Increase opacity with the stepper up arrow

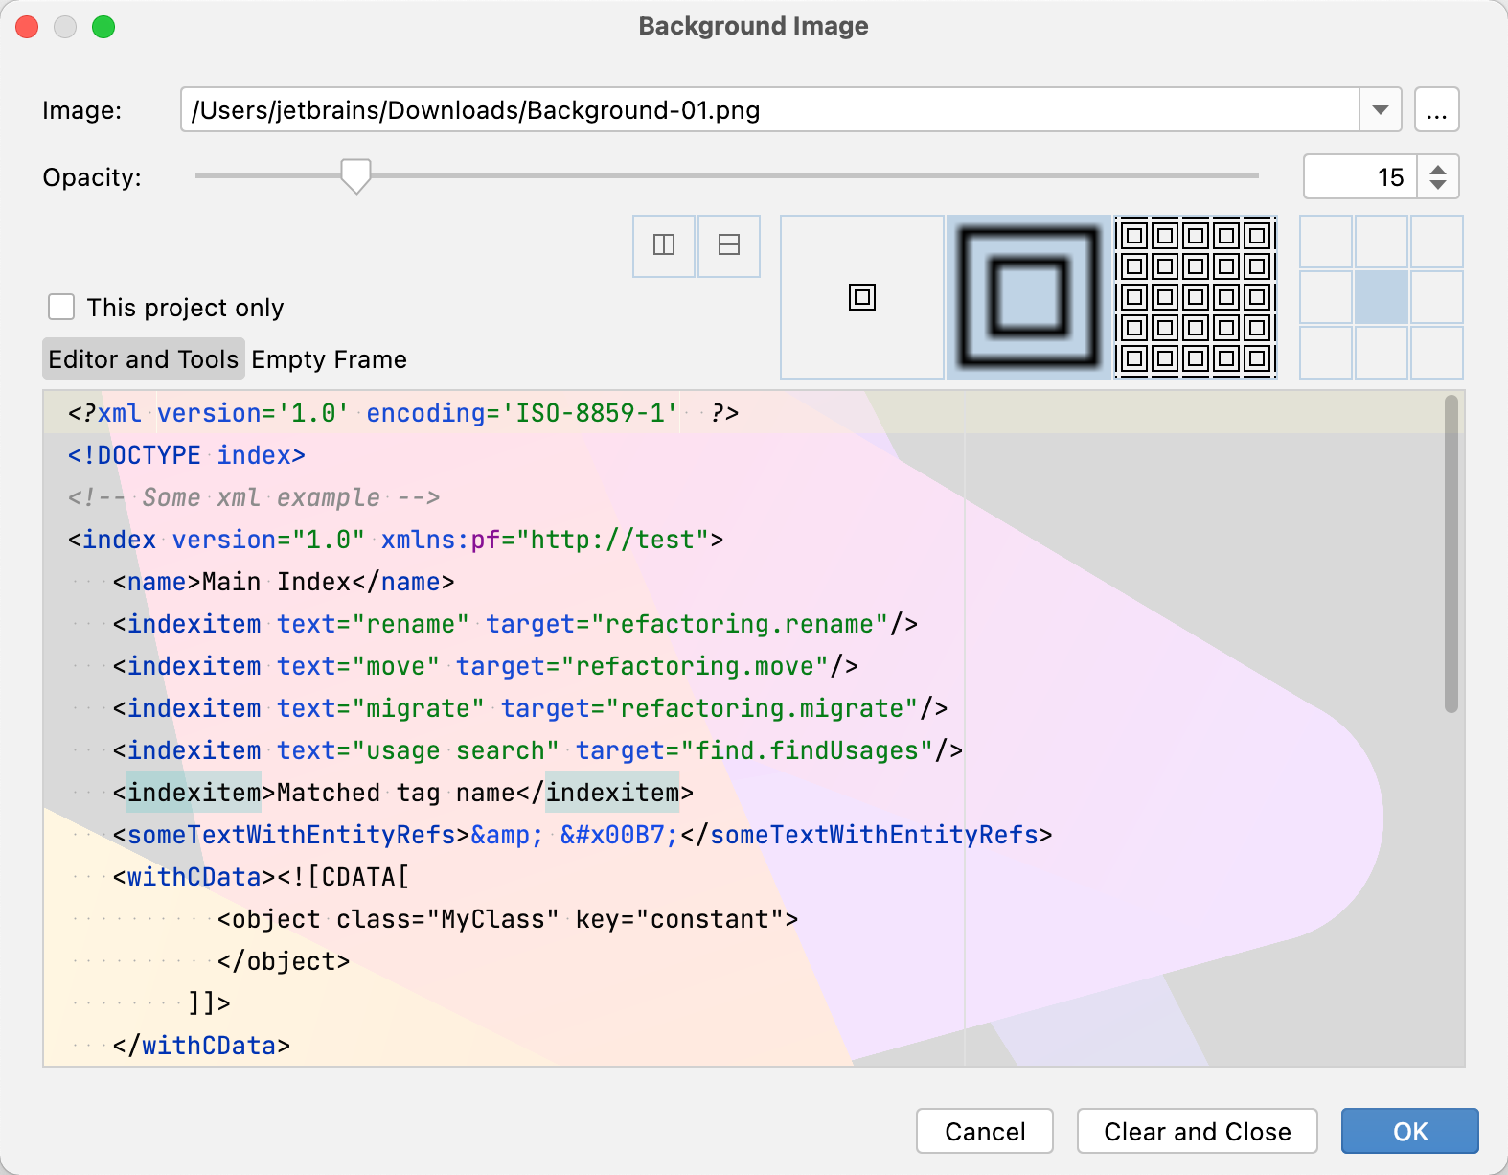coord(1438,170)
